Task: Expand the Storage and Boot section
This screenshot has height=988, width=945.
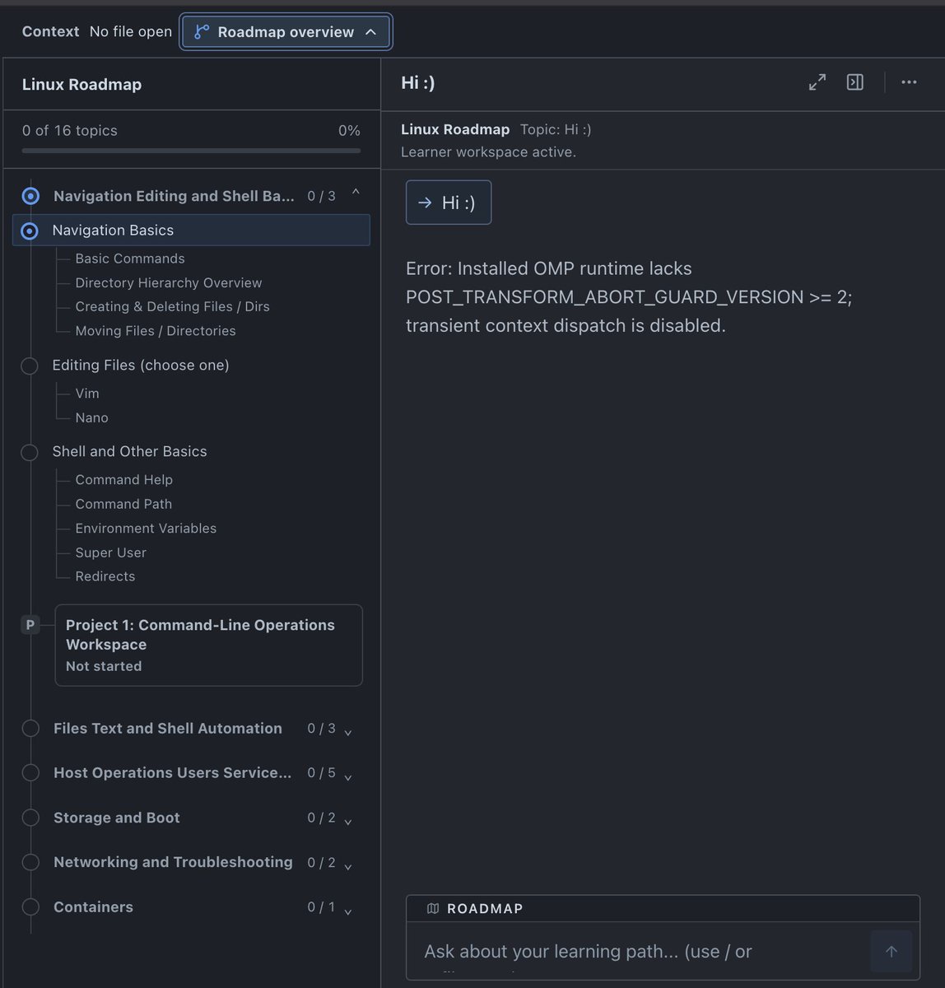Action: point(347,821)
